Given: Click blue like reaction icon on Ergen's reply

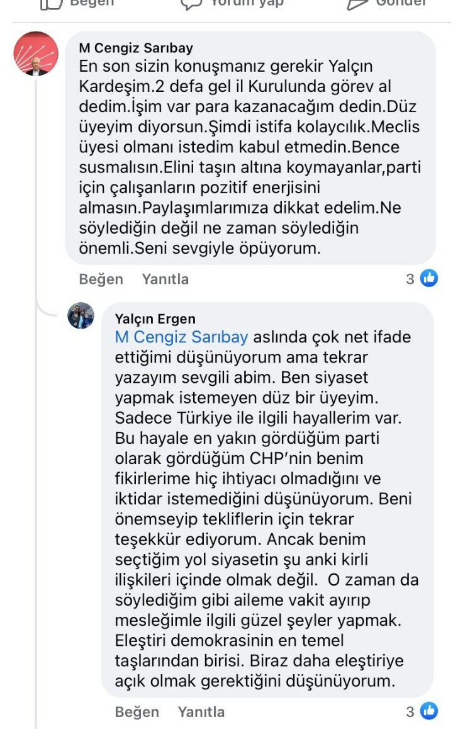Looking at the screenshot, I should coord(429,711).
